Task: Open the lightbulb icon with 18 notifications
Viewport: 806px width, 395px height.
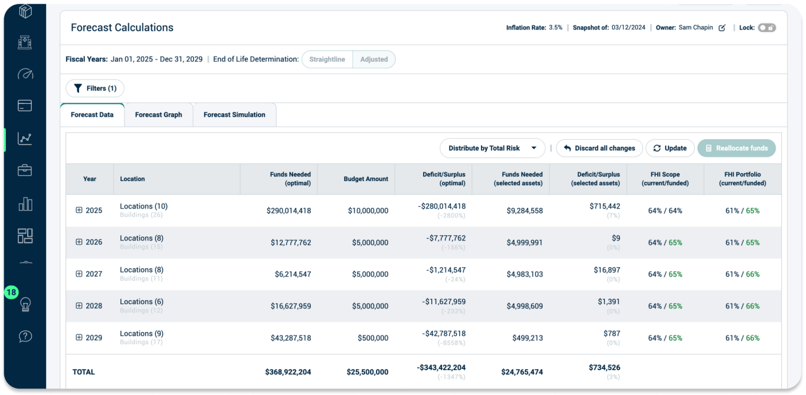Action: click(x=24, y=305)
